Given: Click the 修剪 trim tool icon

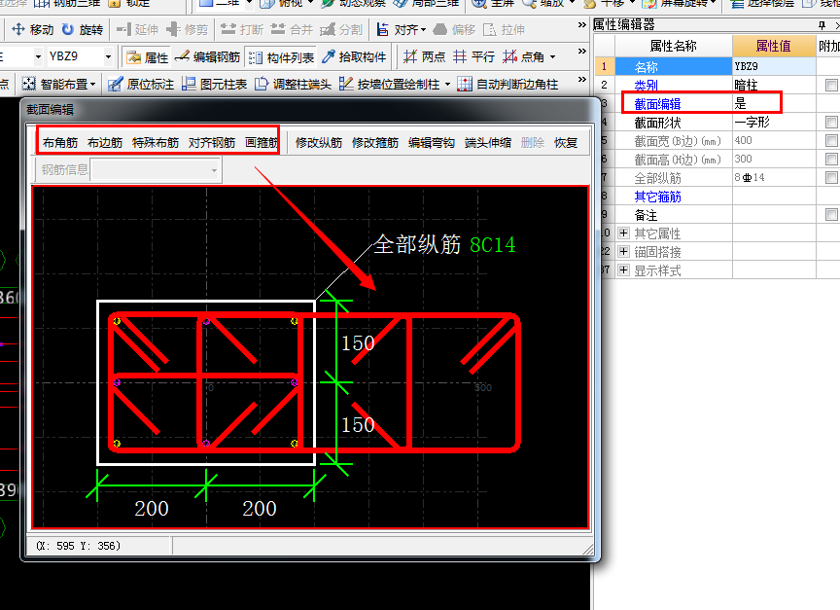Looking at the screenshot, I should pos(173,29).
